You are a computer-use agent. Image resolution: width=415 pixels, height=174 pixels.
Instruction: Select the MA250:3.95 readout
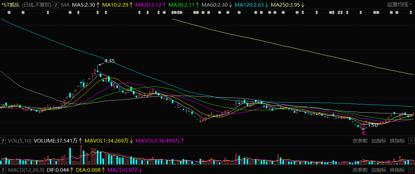pyautogui.click(x=285, y=5)
